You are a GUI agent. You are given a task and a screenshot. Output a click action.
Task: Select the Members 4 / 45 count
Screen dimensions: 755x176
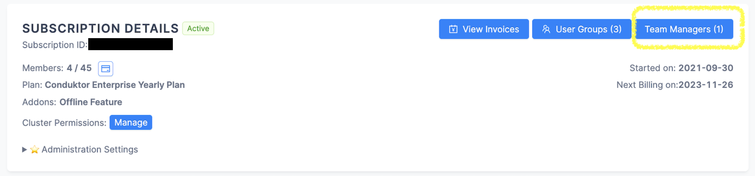79,68
